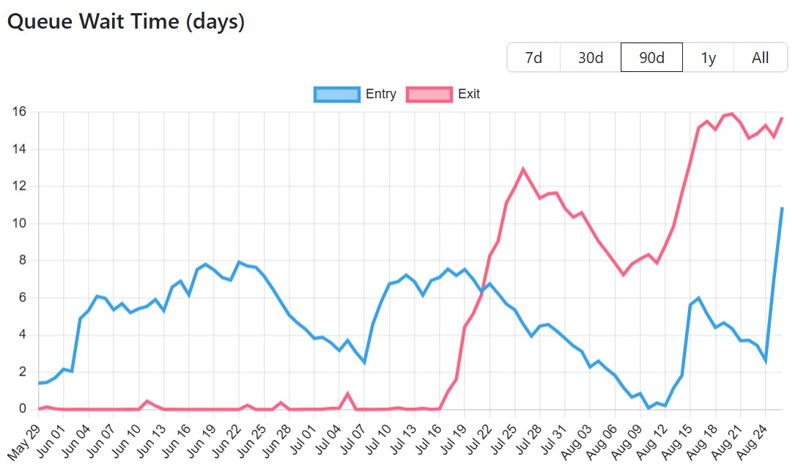
Task: Switch to the 1y view
Action: click(x=708, y=57)
